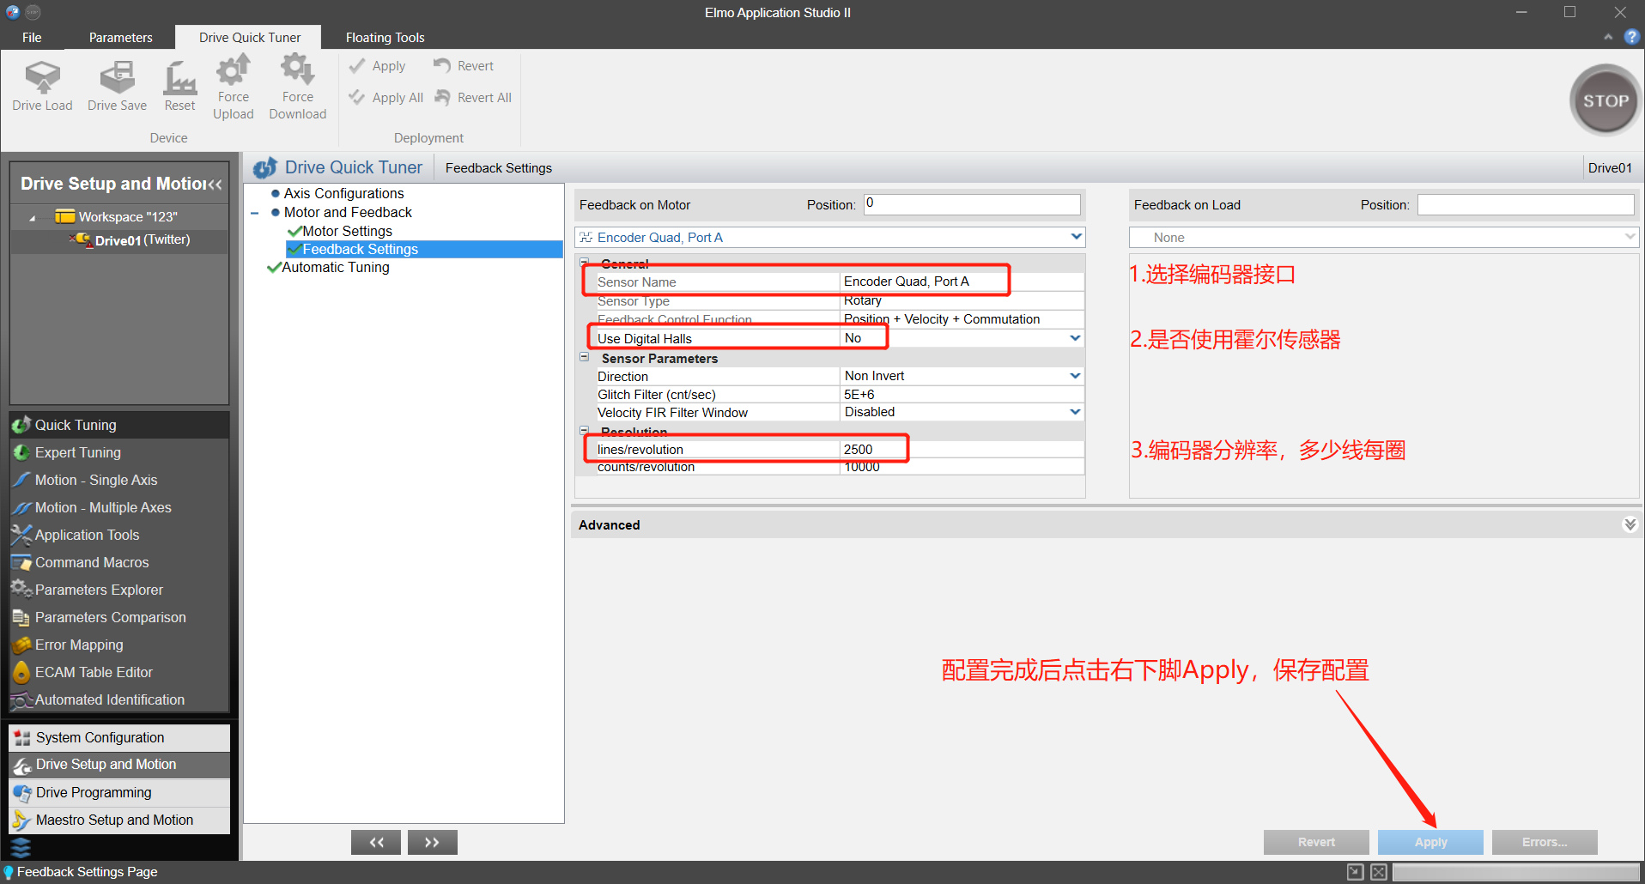Select Motion - Multiple Axes tool
Viewport: 1645px width, 884px height.
pos(102,507)
